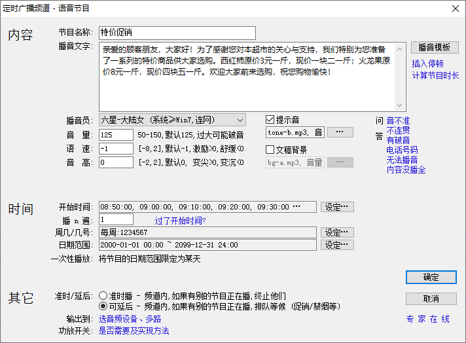Click the 选音频设备、多路 link
The width and height of the screenshot is (466, 343).
pos(130,319)
